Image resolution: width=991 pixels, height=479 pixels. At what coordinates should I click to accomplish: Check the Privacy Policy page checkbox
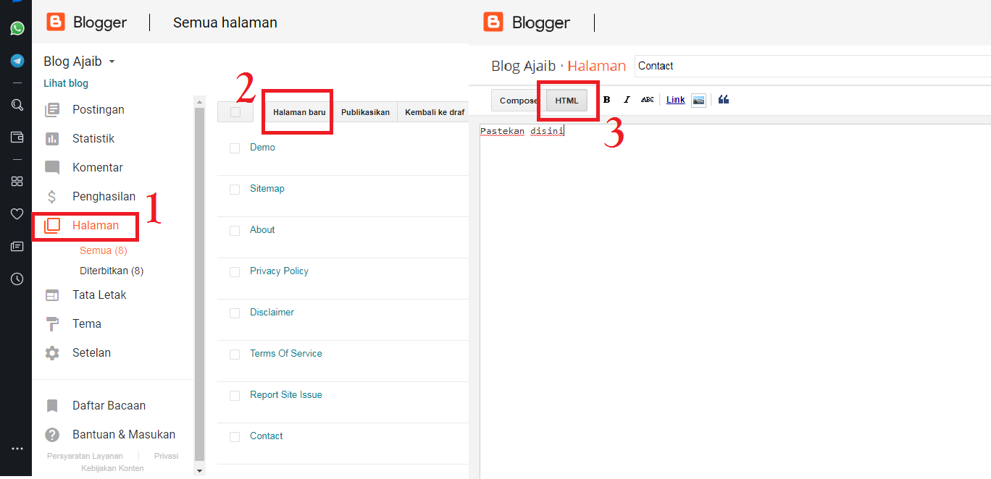pyautogui.click(x=235, y=272)
